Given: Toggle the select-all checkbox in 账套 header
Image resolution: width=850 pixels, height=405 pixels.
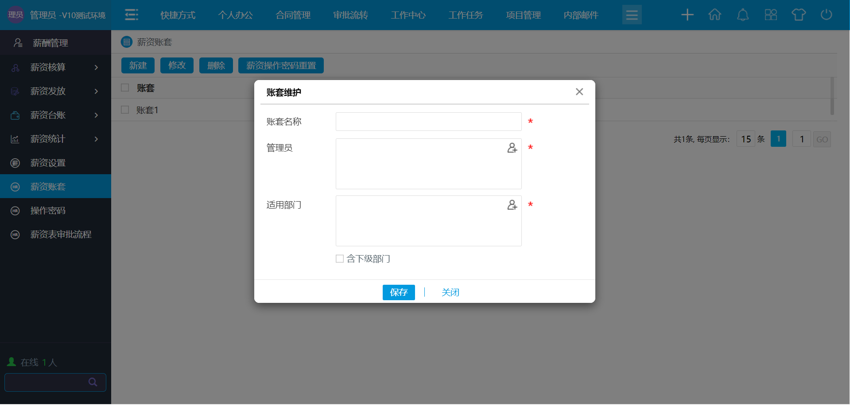Looking at the screenshot, I should pyautogui.click(x=125, y=88).
